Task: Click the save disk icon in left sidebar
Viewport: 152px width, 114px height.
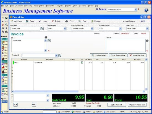Action: 6,18
